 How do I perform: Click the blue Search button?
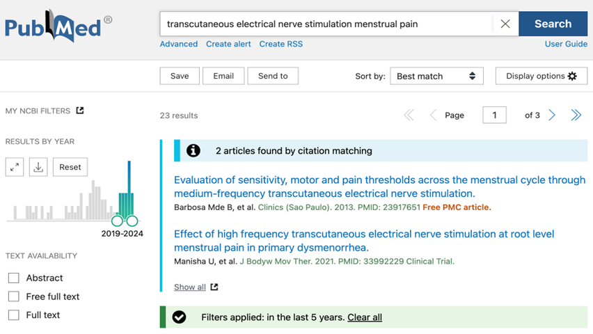pyautogui.click(x=553, y=24)
